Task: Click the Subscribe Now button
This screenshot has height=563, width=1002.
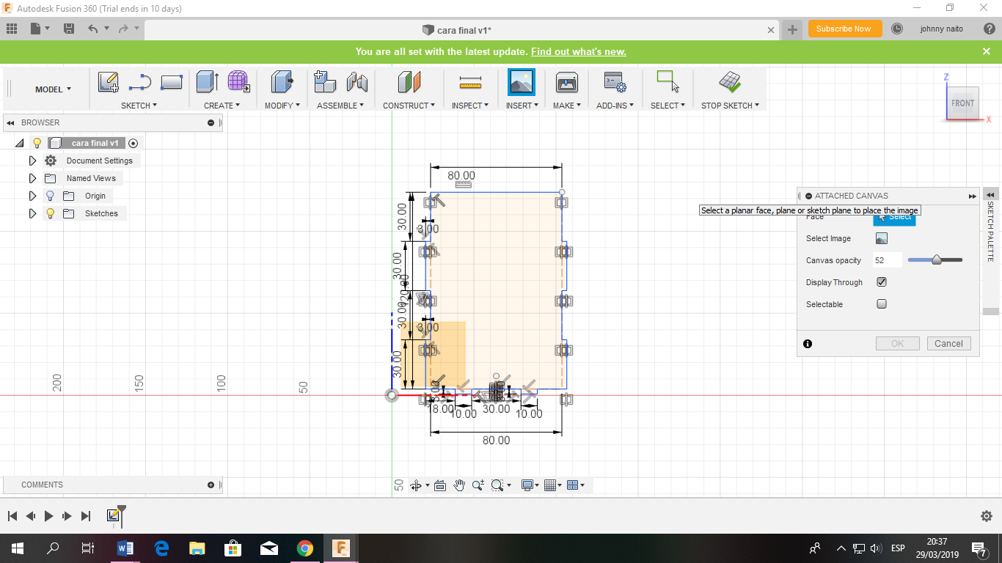Action: (x=844, y=29)
